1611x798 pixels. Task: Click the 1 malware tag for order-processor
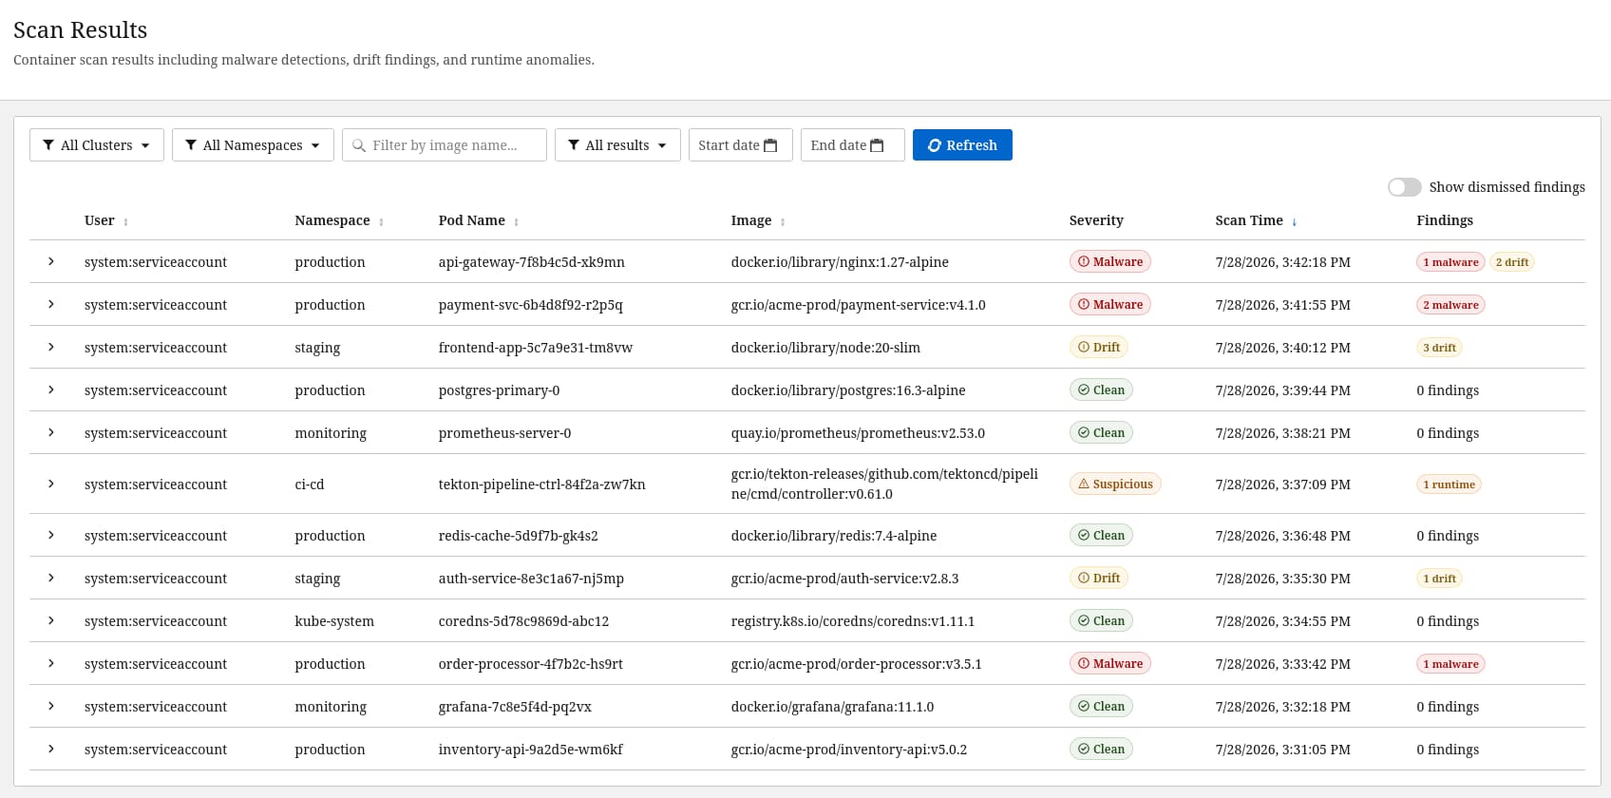tap(1450, 664)
